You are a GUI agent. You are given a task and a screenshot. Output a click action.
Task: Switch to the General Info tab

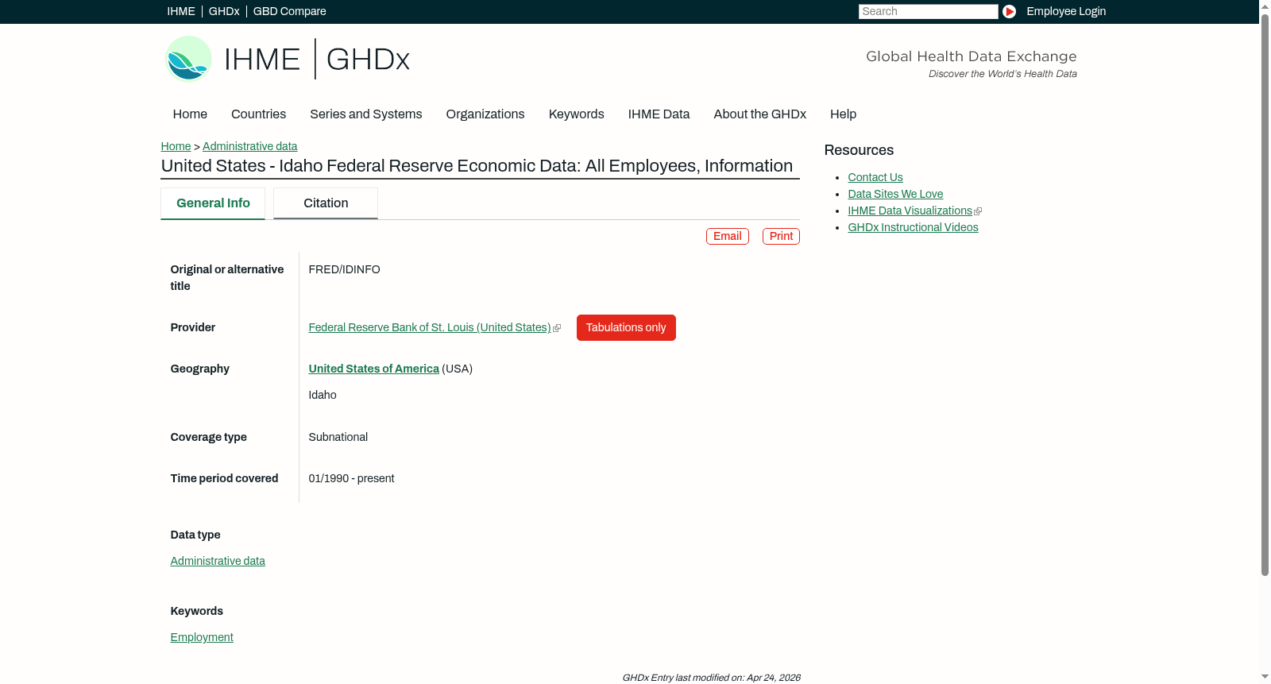(x=213, y=203)
